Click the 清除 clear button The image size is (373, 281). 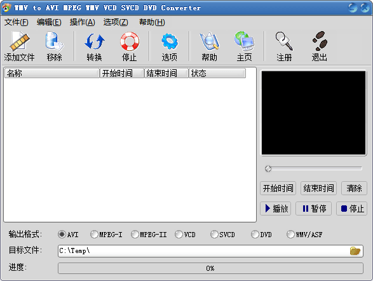click(x=354, y=188)
